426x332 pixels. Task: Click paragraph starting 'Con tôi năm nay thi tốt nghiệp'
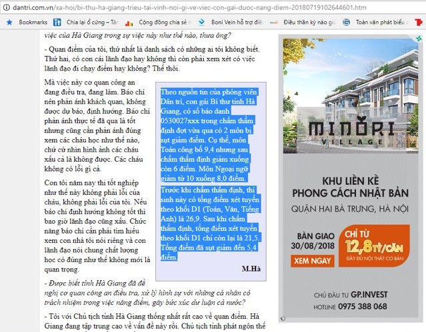[97, 226]
